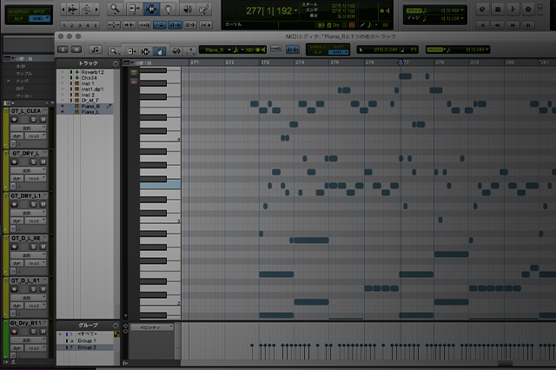
Task: Select Piano_L in the track list
Action: [90, 112]
